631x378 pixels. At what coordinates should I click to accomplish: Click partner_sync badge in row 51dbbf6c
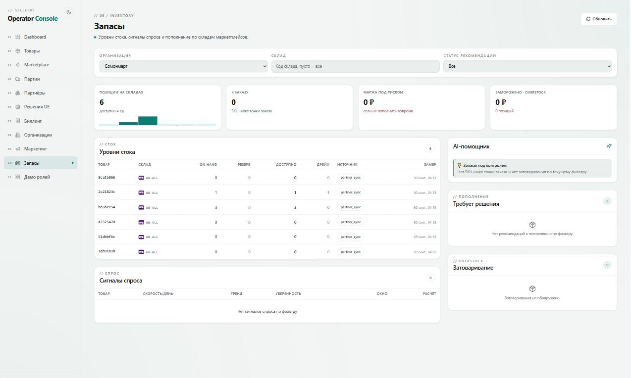click(x=351, y=236)
